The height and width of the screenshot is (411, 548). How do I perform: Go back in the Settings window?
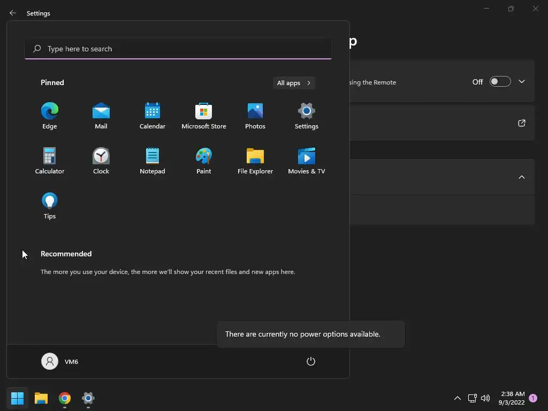pyautogui.click(x=13, y=13)
